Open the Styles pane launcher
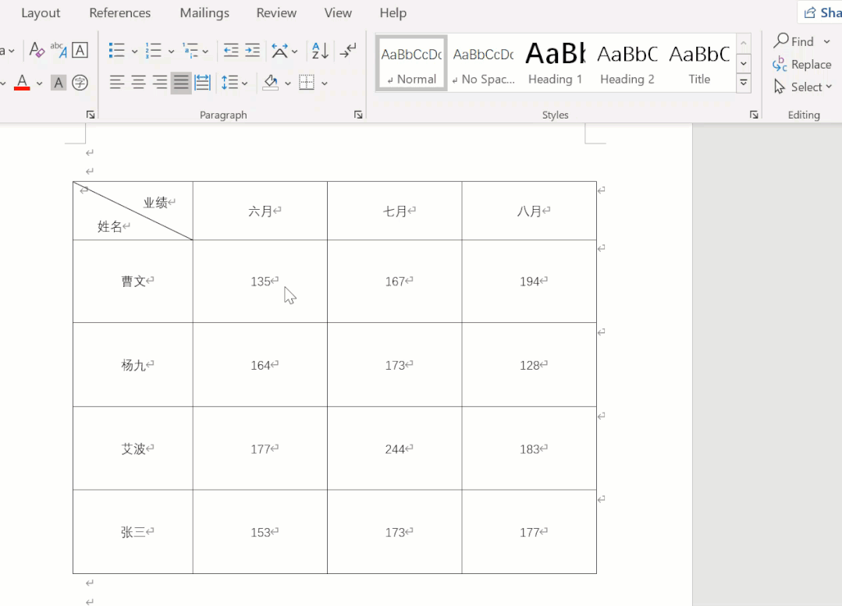The image size is (842, 606). (x=754, y=115)
